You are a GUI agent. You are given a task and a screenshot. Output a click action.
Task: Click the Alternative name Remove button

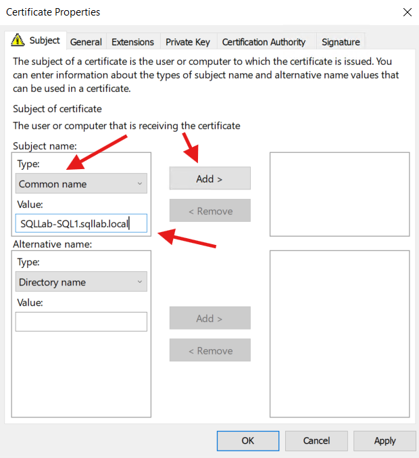210,350
